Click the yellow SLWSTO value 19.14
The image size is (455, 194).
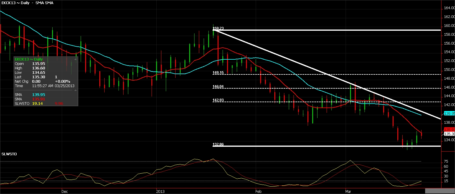(37, 104)
